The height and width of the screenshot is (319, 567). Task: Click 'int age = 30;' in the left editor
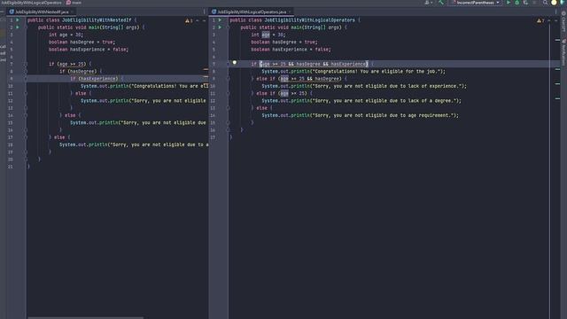pos(66,35)
